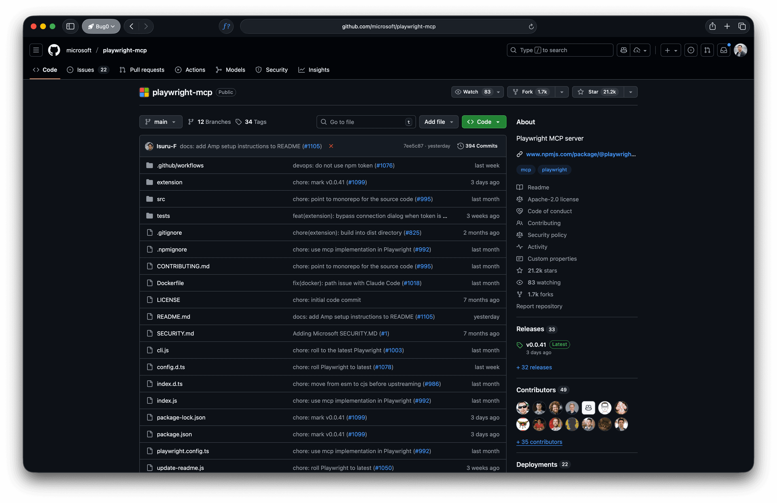Open the hamburger navigation menu

pyautogui.click(x=36, y=50)
